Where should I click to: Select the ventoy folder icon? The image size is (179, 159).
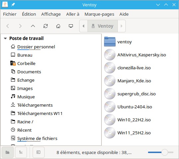[110, 42]
